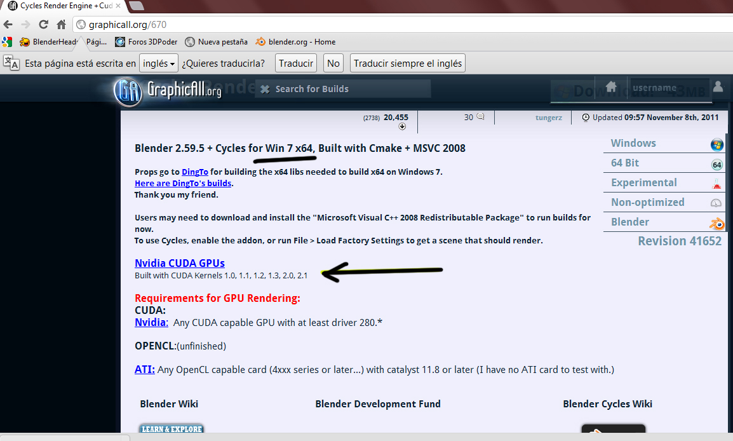Click the GraphicAll home icon

click(x=611, y=86)
